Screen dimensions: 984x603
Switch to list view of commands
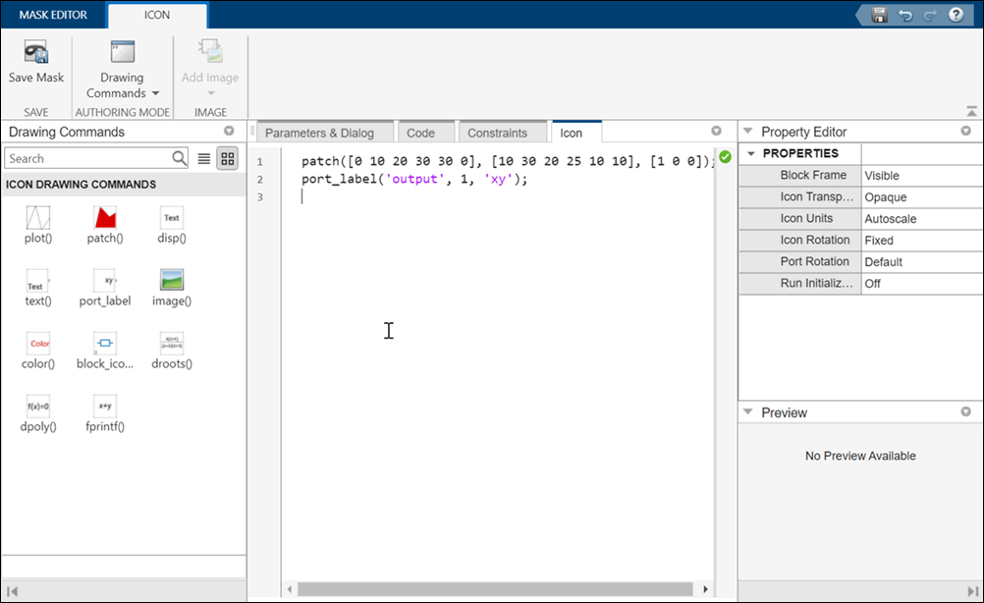[x=204, y=159]
